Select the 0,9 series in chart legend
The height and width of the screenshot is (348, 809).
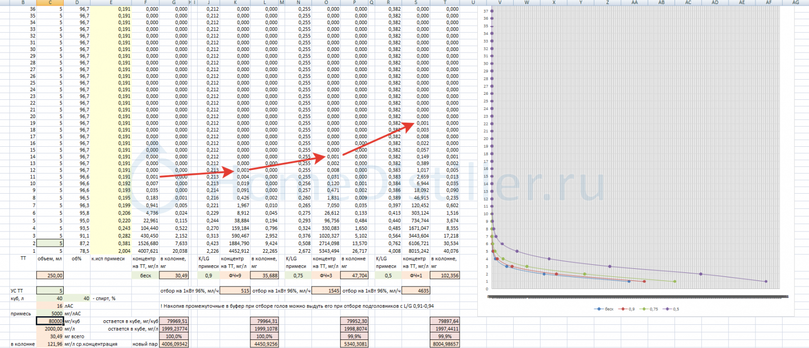pyautogui.click(x=626, y=309)
